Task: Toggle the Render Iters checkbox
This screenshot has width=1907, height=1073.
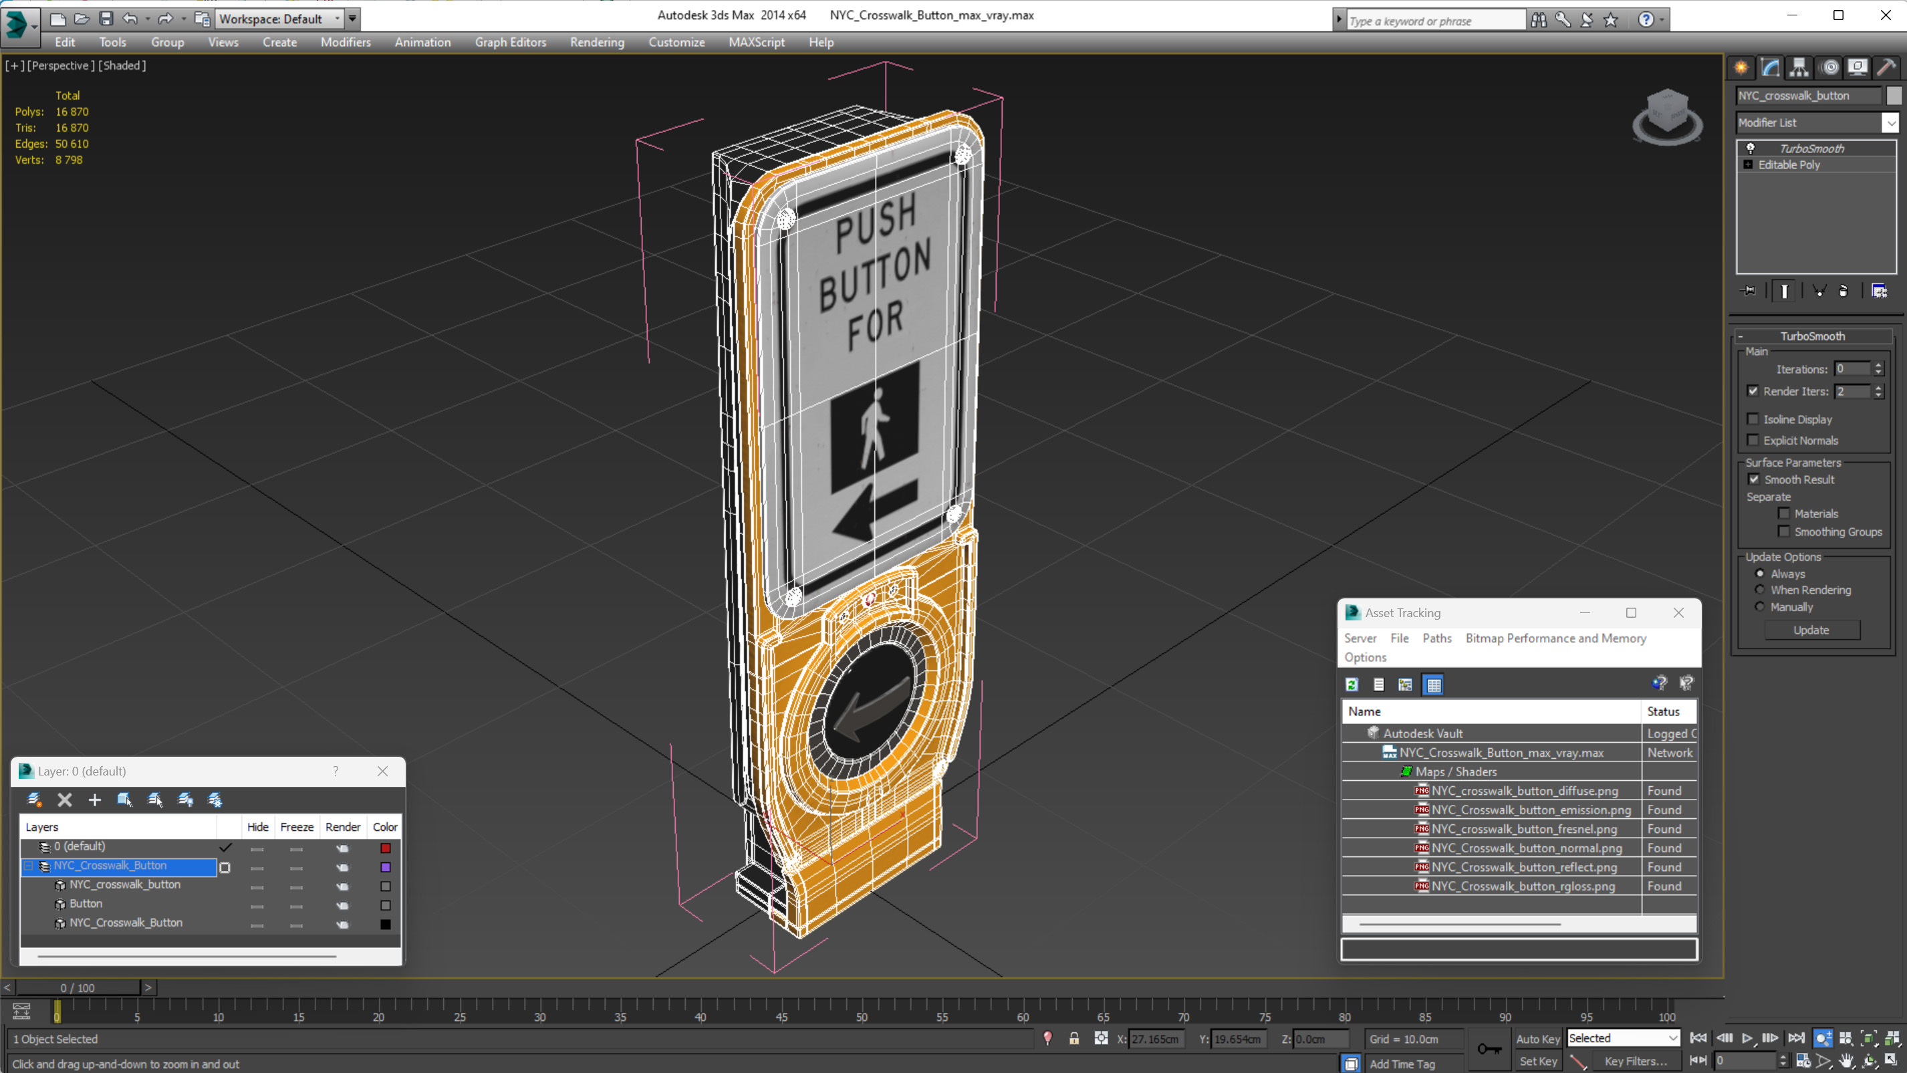Action: [x=1753, y=391]
